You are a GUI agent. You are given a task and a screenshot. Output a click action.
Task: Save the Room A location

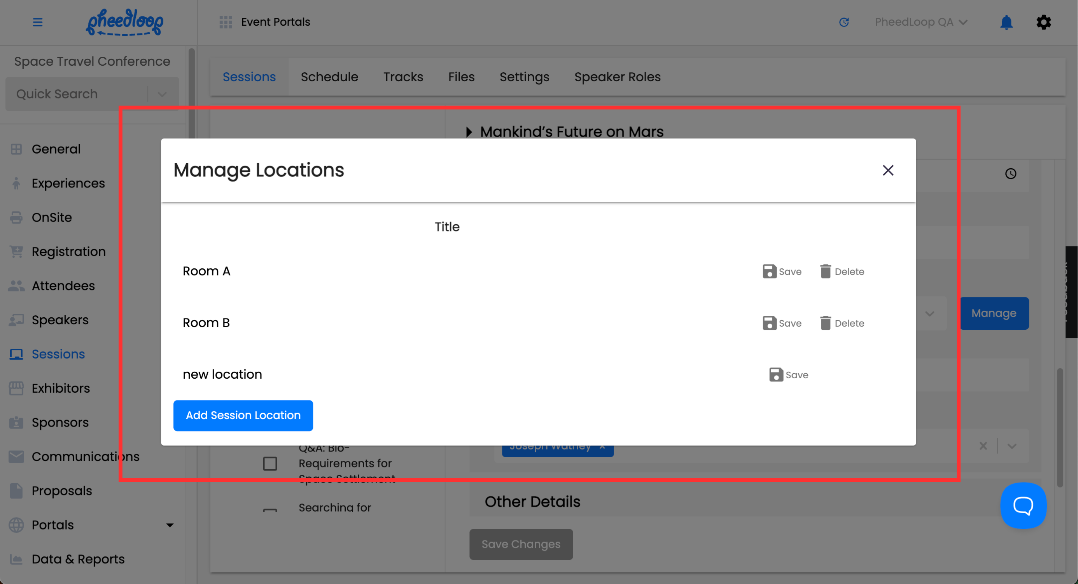[x=782, y=271]
